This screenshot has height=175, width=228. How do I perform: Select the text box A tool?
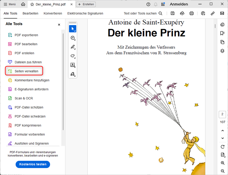[x=73, y=65]
